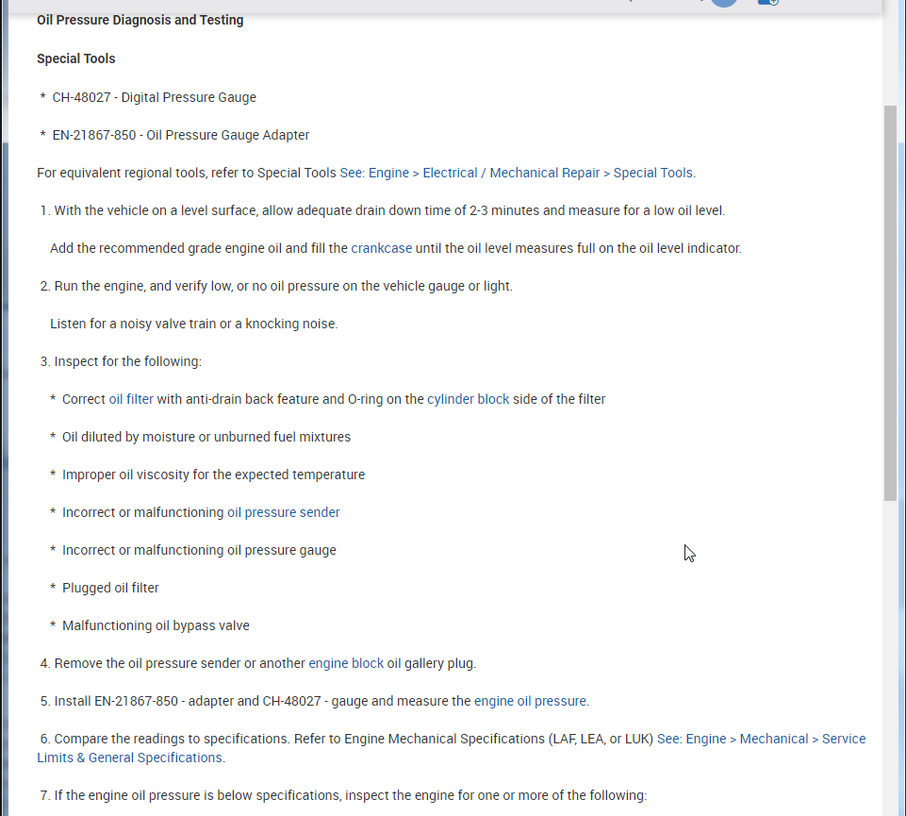Click 'Malfunctioning oil bypass valve' bullet

pyautogui.click(x=156, y=625)
